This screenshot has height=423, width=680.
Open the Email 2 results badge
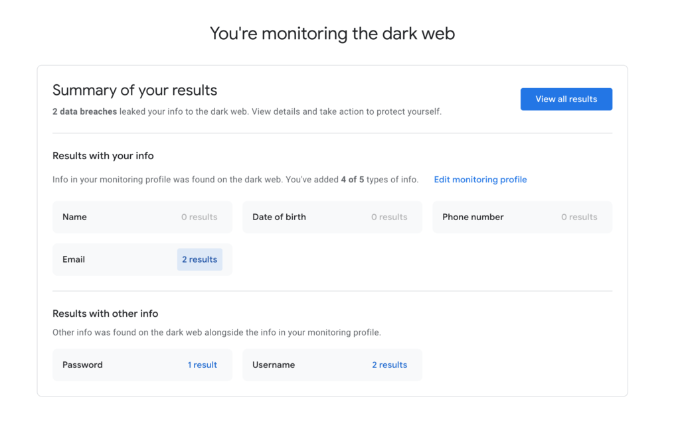199,259
